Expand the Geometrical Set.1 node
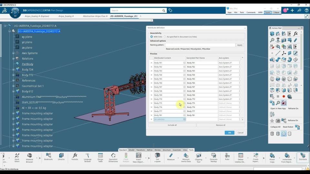The height and width of the screenshot is (174, 310). click(x=13, y=86)
